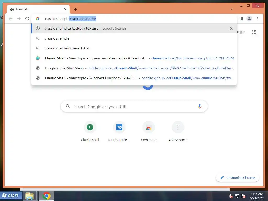268x201 pixels.
Task: Click magnifier icon in search box
Action: (x=68, y=106)
